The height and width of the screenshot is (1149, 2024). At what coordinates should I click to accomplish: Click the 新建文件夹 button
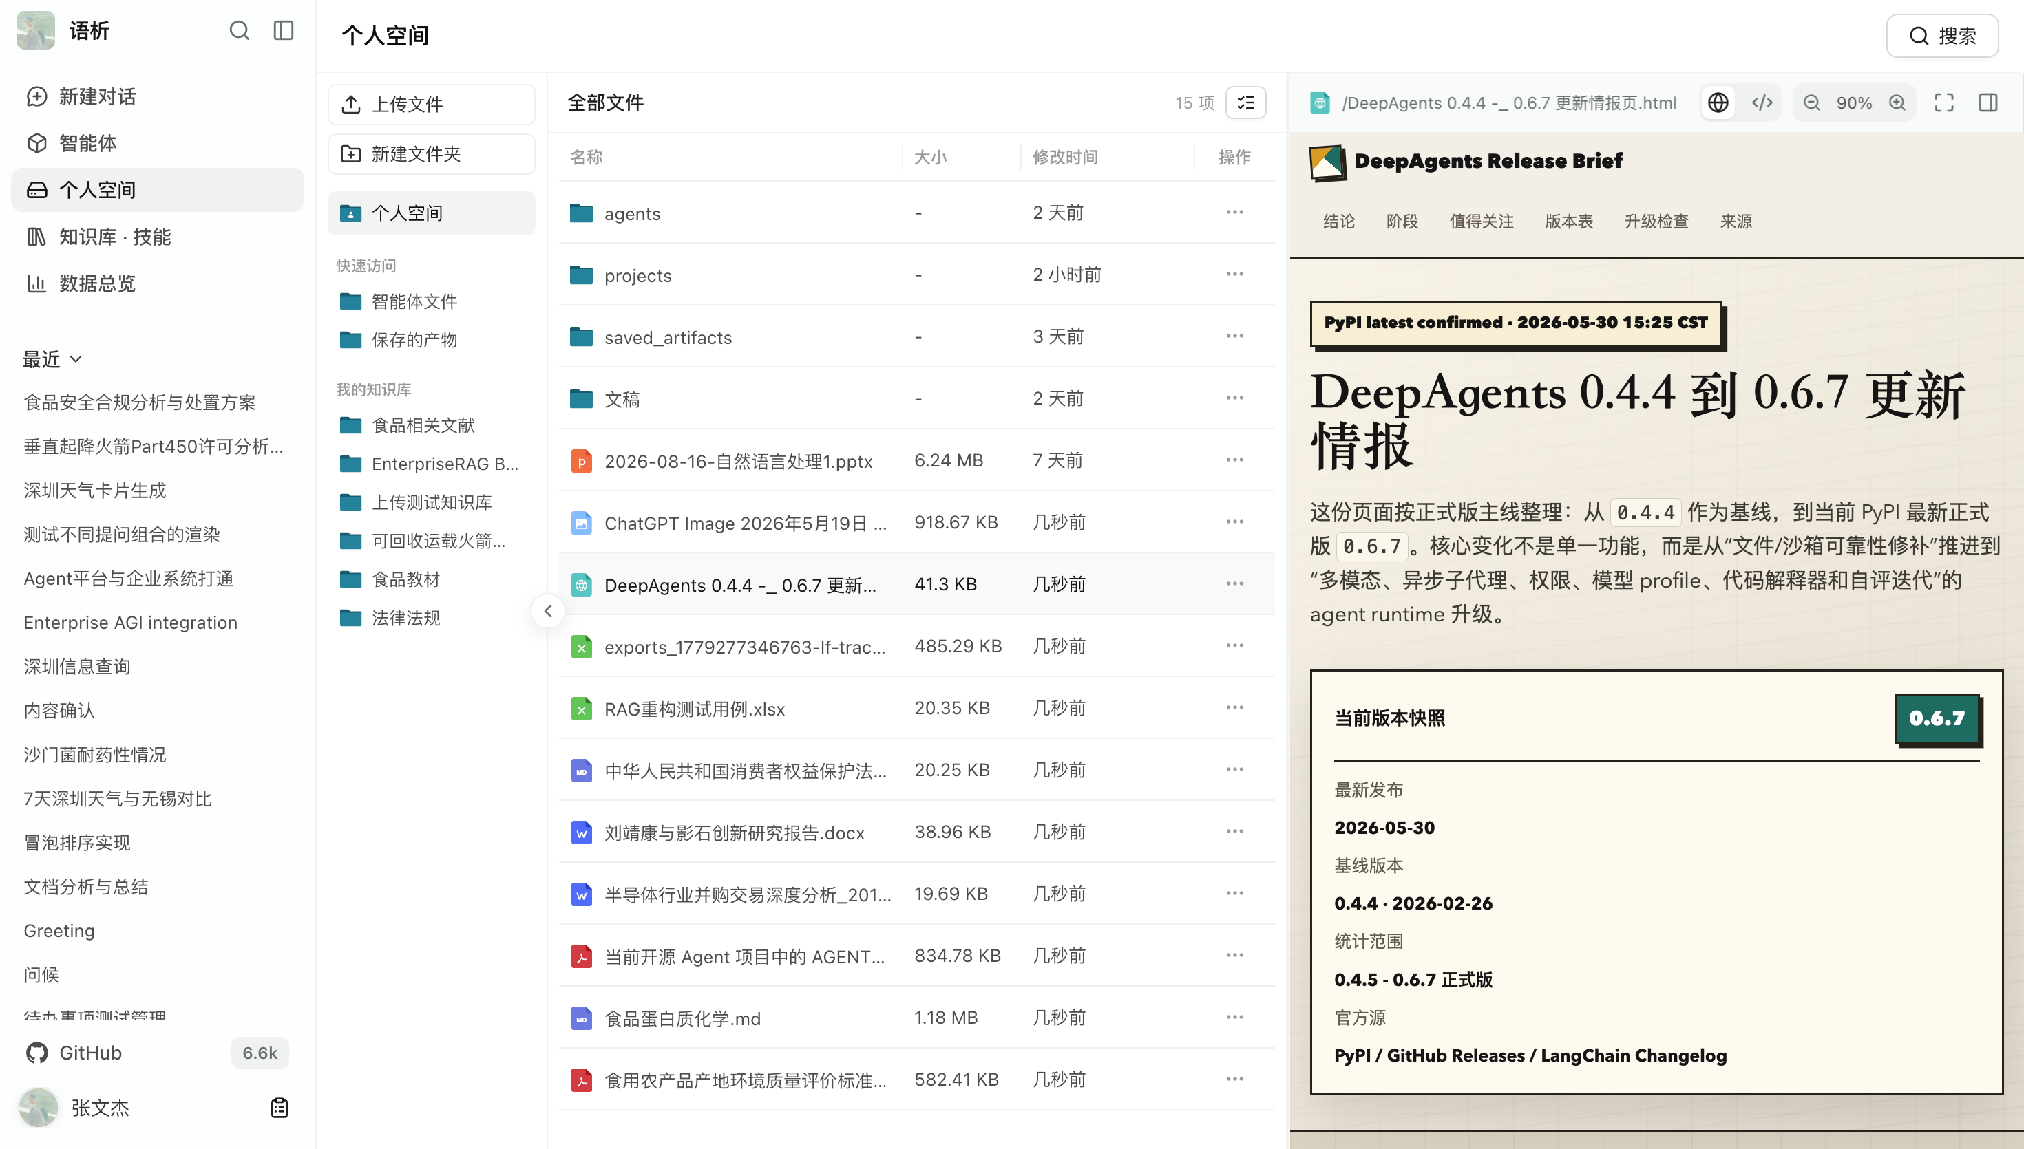[x=431, y=154]
